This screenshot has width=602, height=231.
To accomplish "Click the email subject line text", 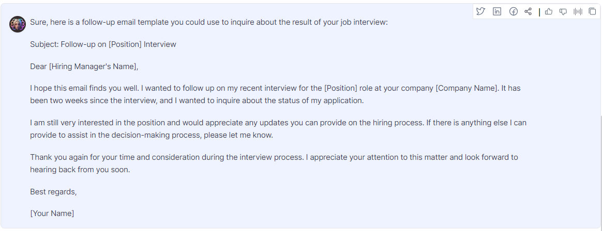I will coord(103,44).
